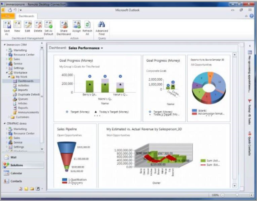Click the folder list icon at pane bottom

click(x=32, y=189)
